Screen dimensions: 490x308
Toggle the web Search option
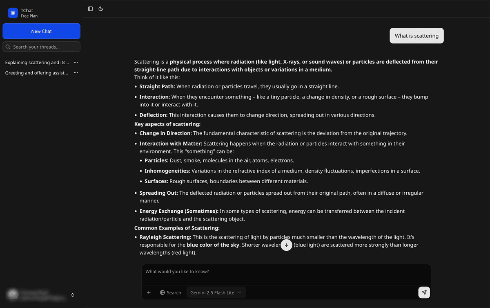point(170,292)
